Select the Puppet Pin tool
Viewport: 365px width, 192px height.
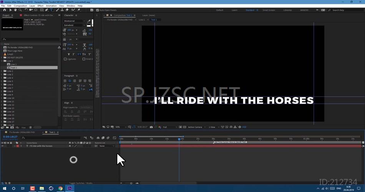[79, 10]
